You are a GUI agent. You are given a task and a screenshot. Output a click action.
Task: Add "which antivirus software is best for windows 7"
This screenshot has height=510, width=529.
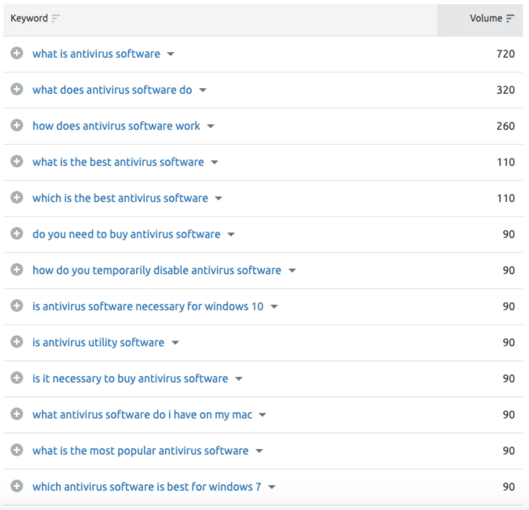(17, 486)
